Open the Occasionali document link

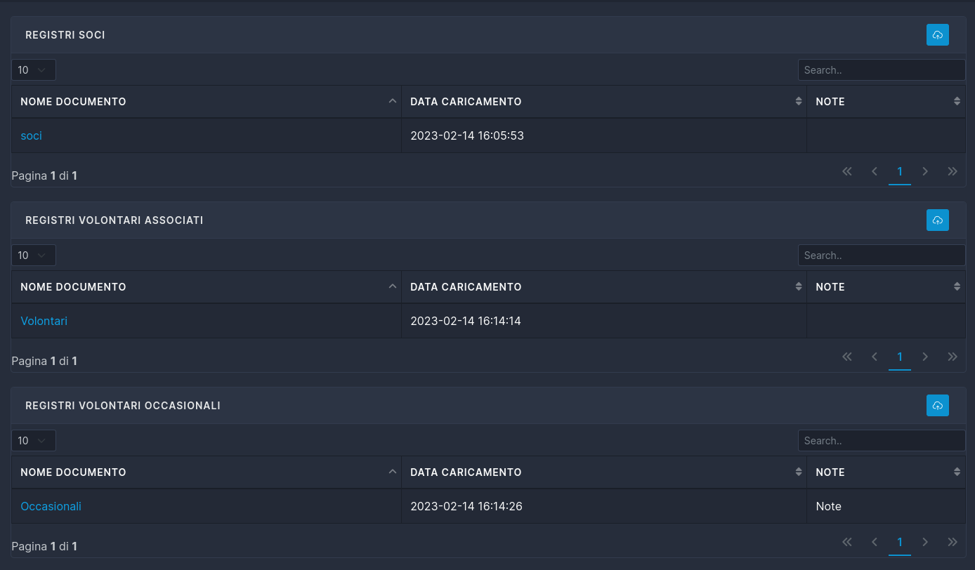[51, 506]
